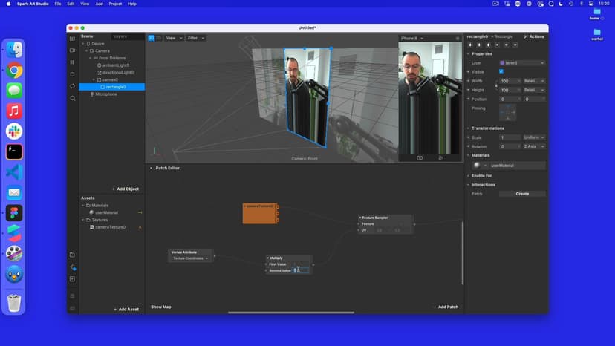Open the View dropdown in viewport

coord(174,38)
